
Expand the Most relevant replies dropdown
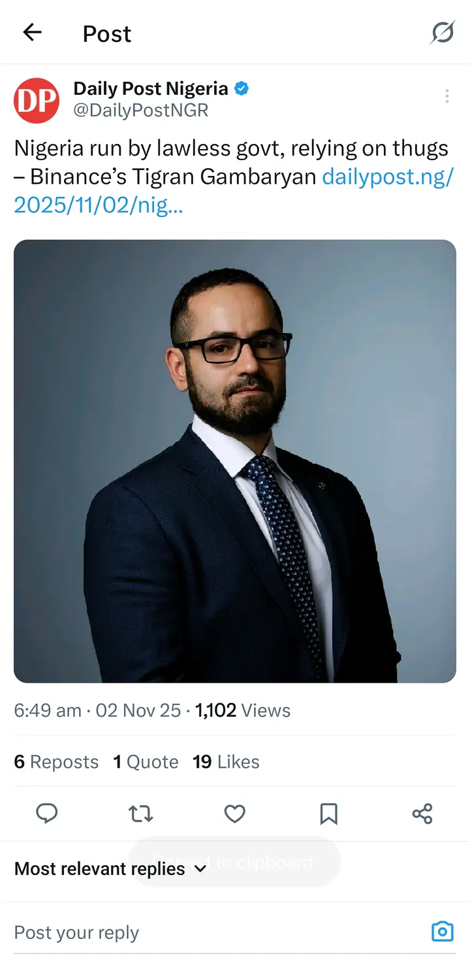click(x=110, y=868)
